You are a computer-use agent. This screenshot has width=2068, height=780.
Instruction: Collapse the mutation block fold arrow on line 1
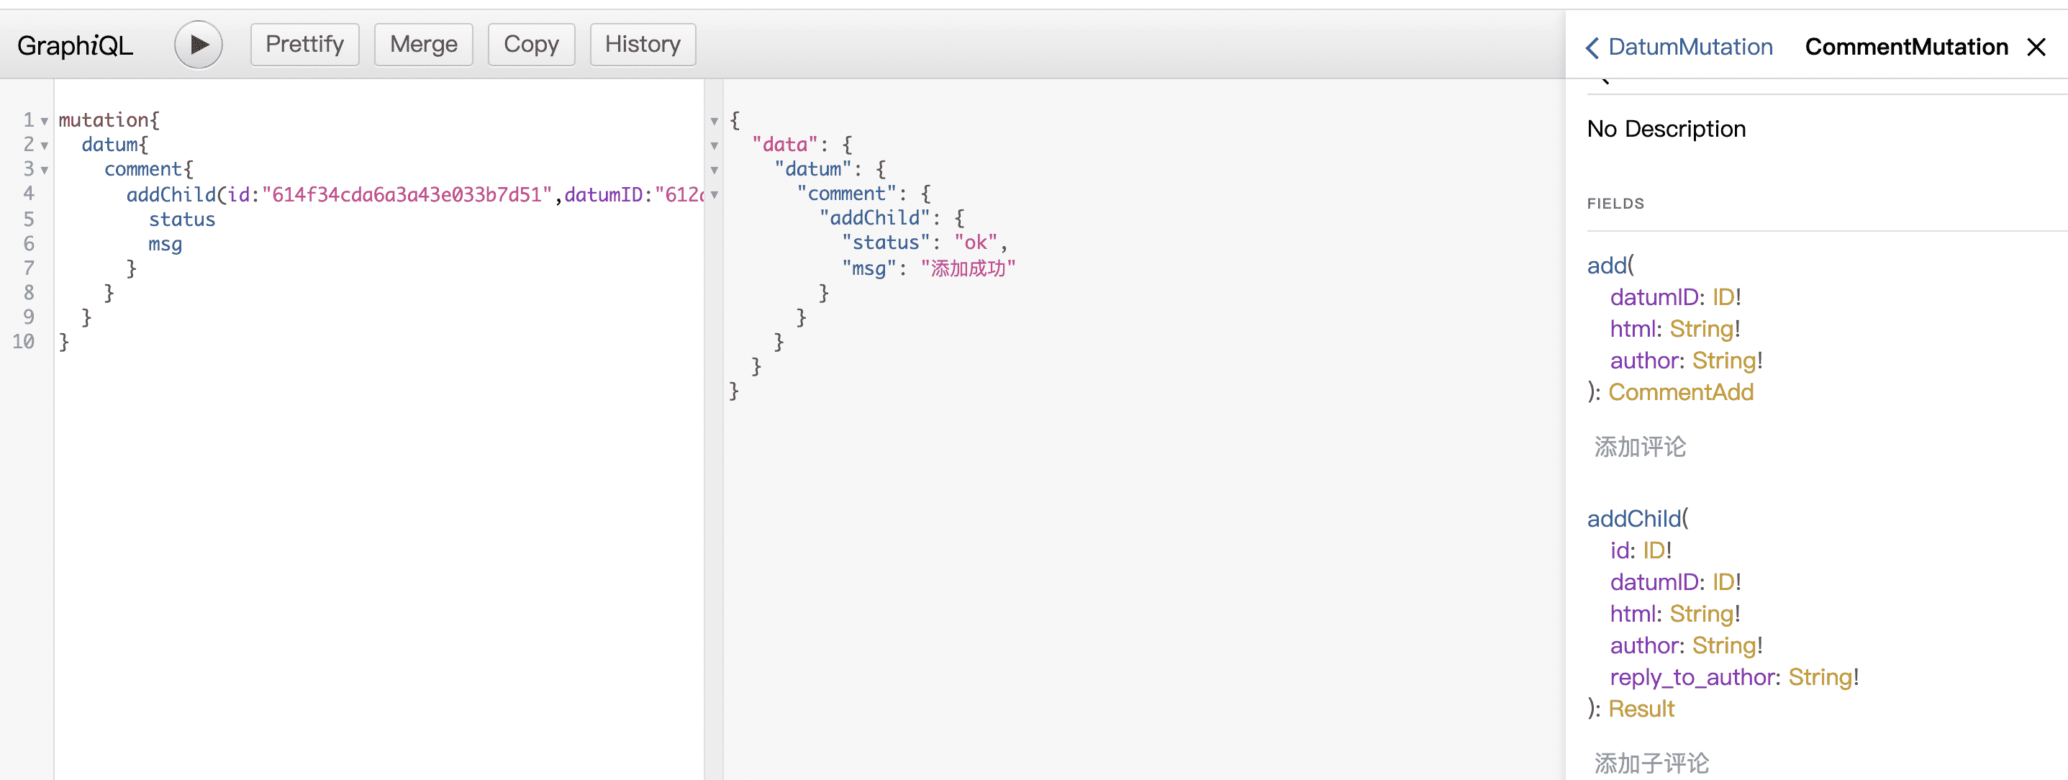click(44, 121)
